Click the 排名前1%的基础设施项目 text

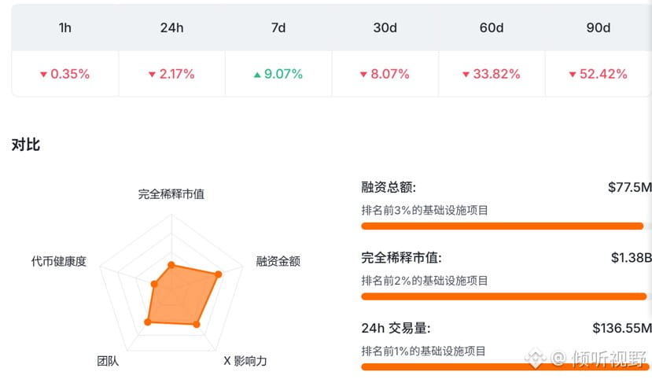[x=423, y=351]
